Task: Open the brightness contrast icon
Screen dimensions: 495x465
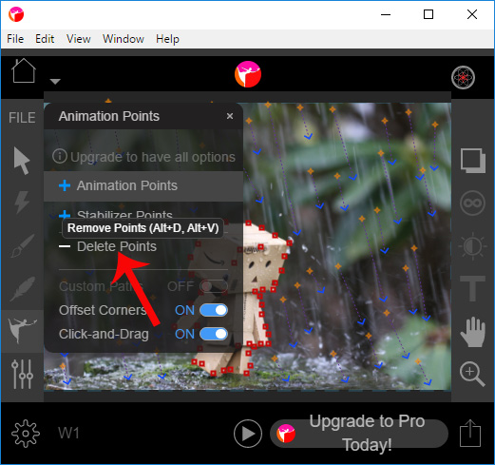Action: 472,246
